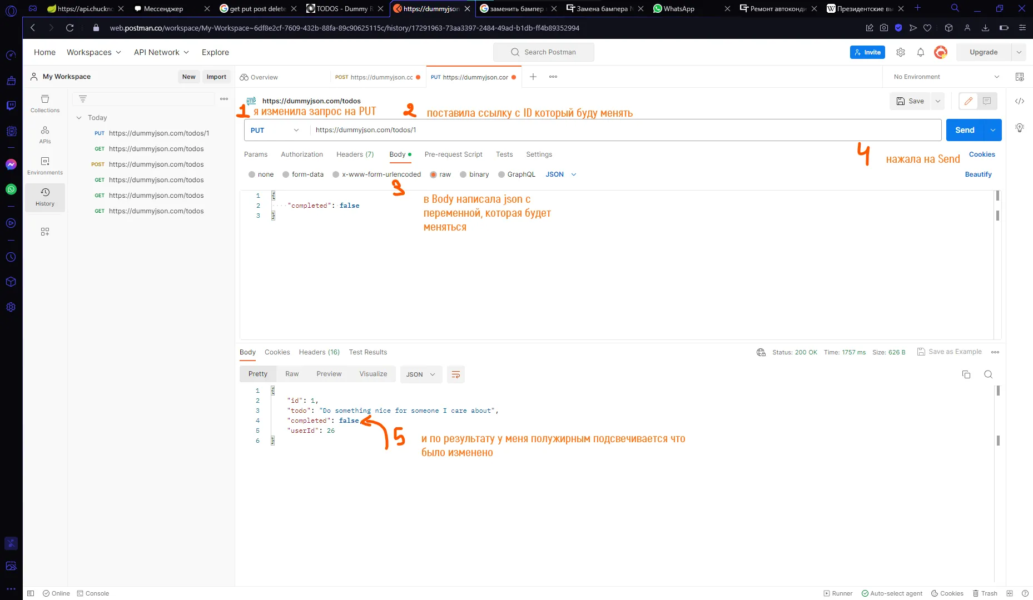Click the settings gear in Postman header
Image resolution: width=1033 pixels, height=600 pixels.
tap(901, 52)
